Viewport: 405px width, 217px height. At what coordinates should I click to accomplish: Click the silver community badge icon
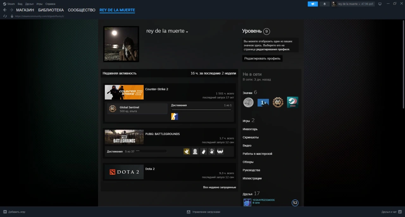click(x=248, y=103)
